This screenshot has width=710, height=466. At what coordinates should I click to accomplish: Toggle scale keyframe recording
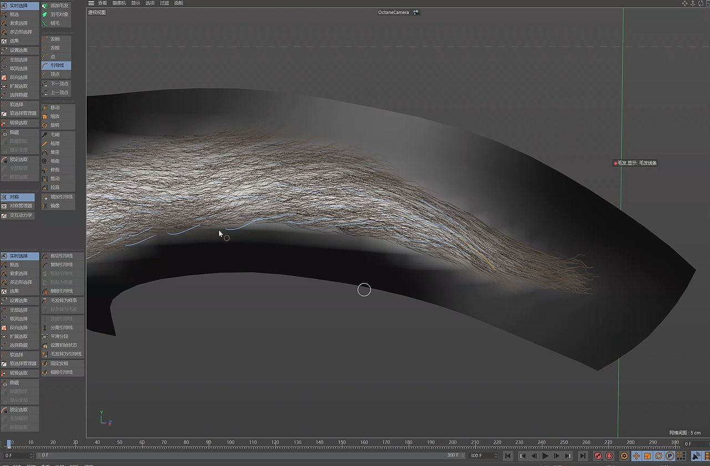click(647, 456)
